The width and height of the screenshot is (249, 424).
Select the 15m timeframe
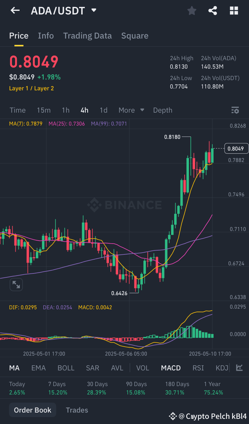pos(44,110)
